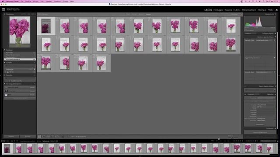Hide the top module picker panel arrow
The height and width of the screenshot is (157, 280).
(x=140, y=7)
